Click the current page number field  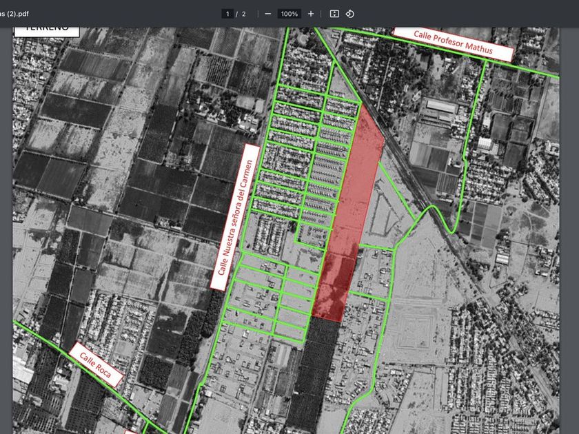[227, 14]
